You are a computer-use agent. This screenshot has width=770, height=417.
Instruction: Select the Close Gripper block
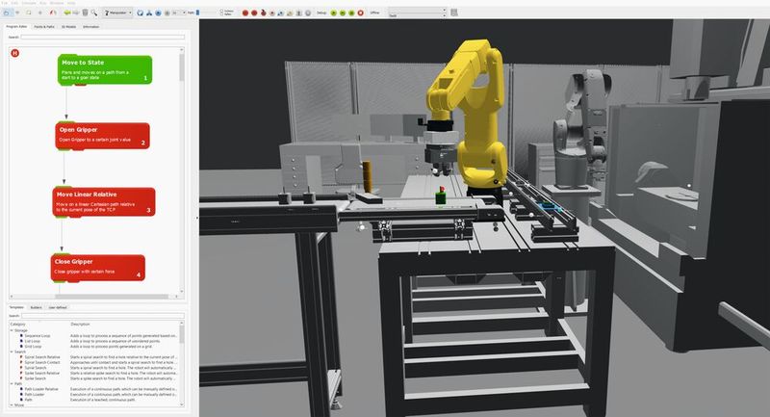[x=98, y=268]
